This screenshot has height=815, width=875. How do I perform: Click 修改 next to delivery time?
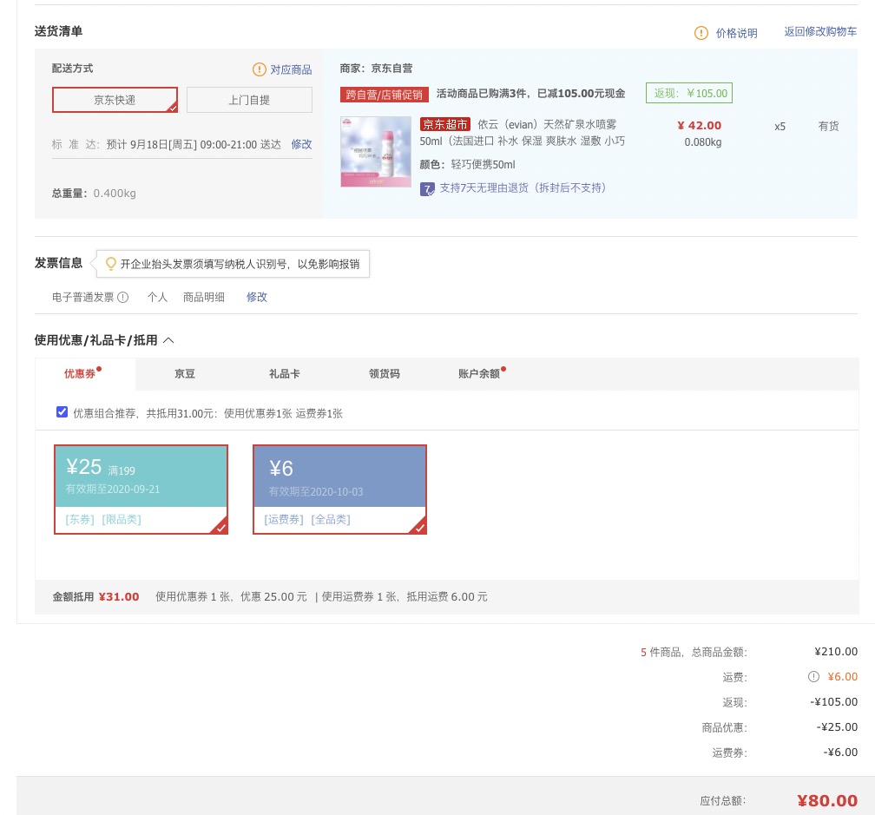click(x=301, y=144)
